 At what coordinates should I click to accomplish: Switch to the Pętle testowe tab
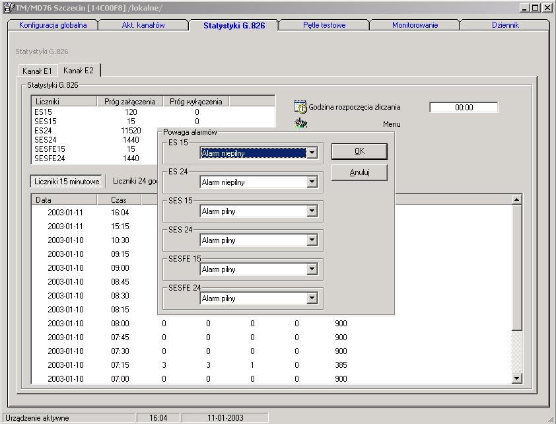tap(324, 25)
